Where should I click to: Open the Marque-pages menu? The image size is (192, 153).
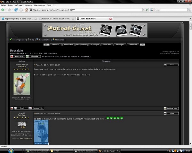(x=39, y=5)
